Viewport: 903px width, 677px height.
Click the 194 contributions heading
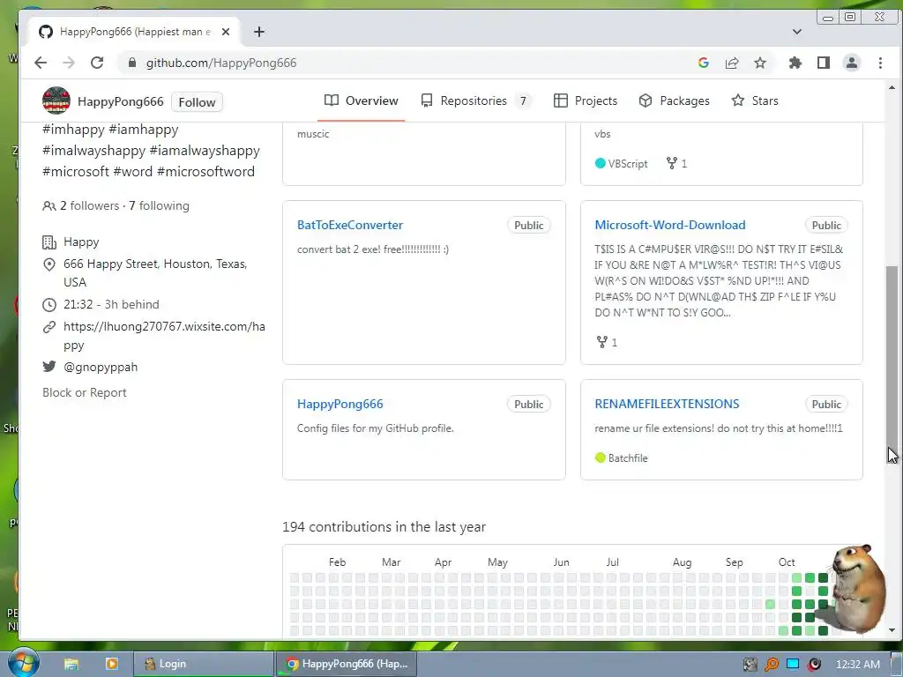click(384, 527)
